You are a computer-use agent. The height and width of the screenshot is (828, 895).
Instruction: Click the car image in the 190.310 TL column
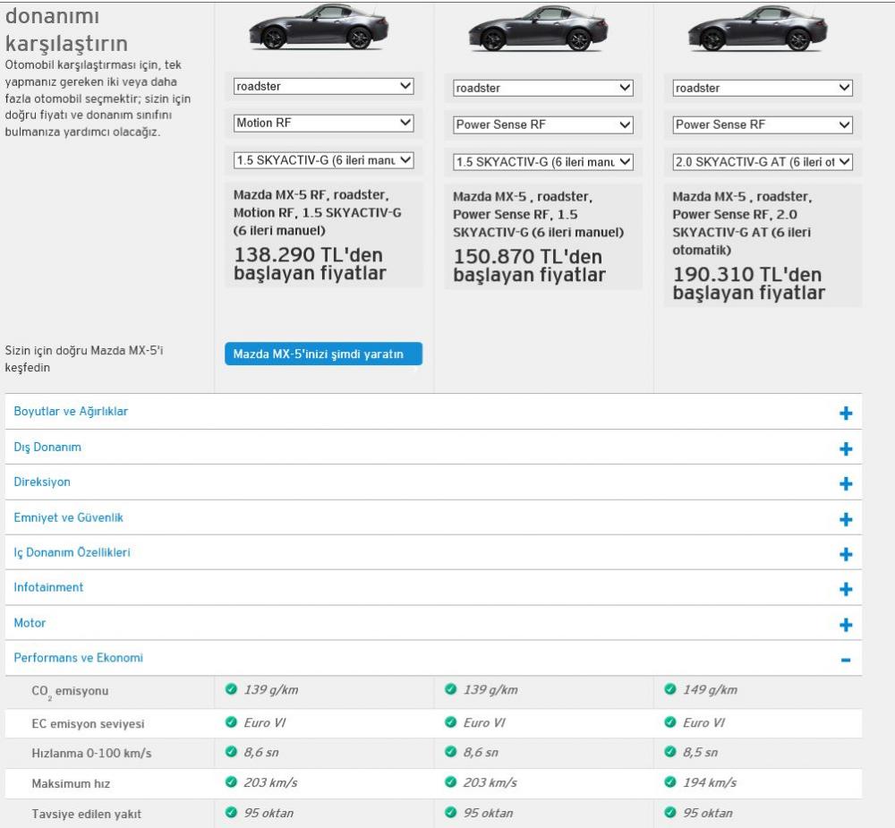point(758,29)
